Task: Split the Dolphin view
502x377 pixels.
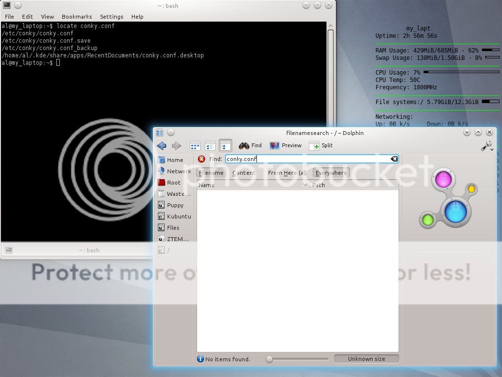Action: click(x=321, y=145)
